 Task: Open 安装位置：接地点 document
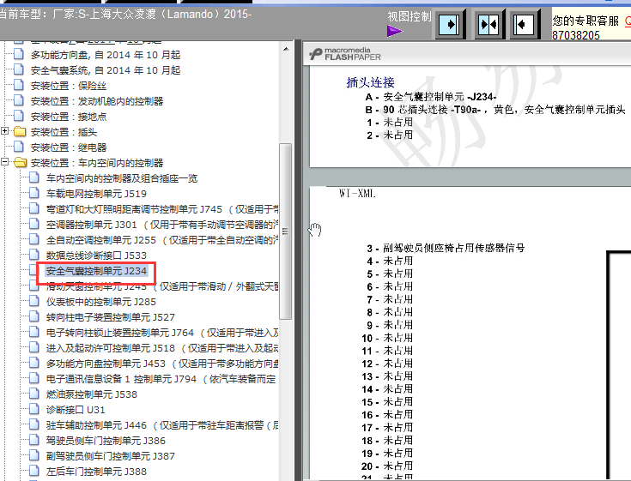coord(69,117)
